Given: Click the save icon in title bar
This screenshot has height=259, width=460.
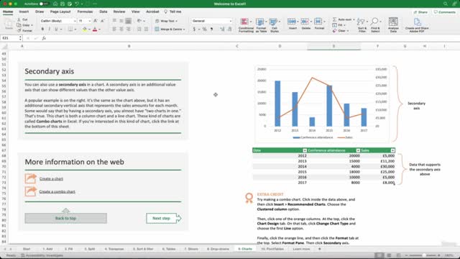Looking at the screenshot, I should point(63,4).
